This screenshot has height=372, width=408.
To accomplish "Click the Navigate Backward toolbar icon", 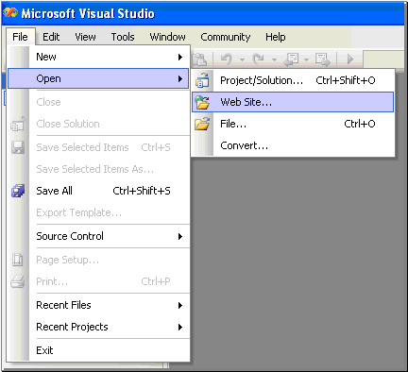I will pyautogui.click(x=292, y=59).
